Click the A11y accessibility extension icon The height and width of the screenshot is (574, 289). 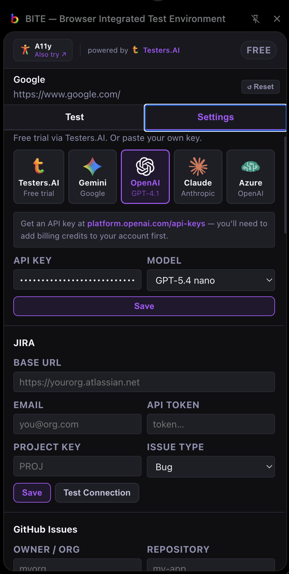pyautogui.click(x=25, y=49)
